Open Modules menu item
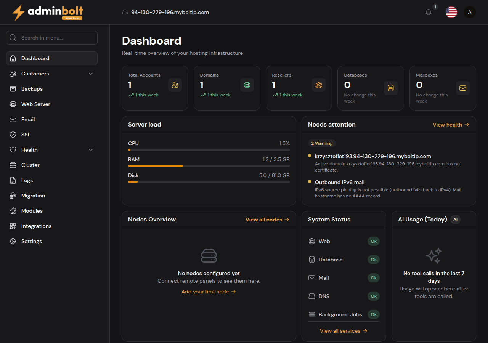Viewport: 488px width, 343px height. coord(52,211)
